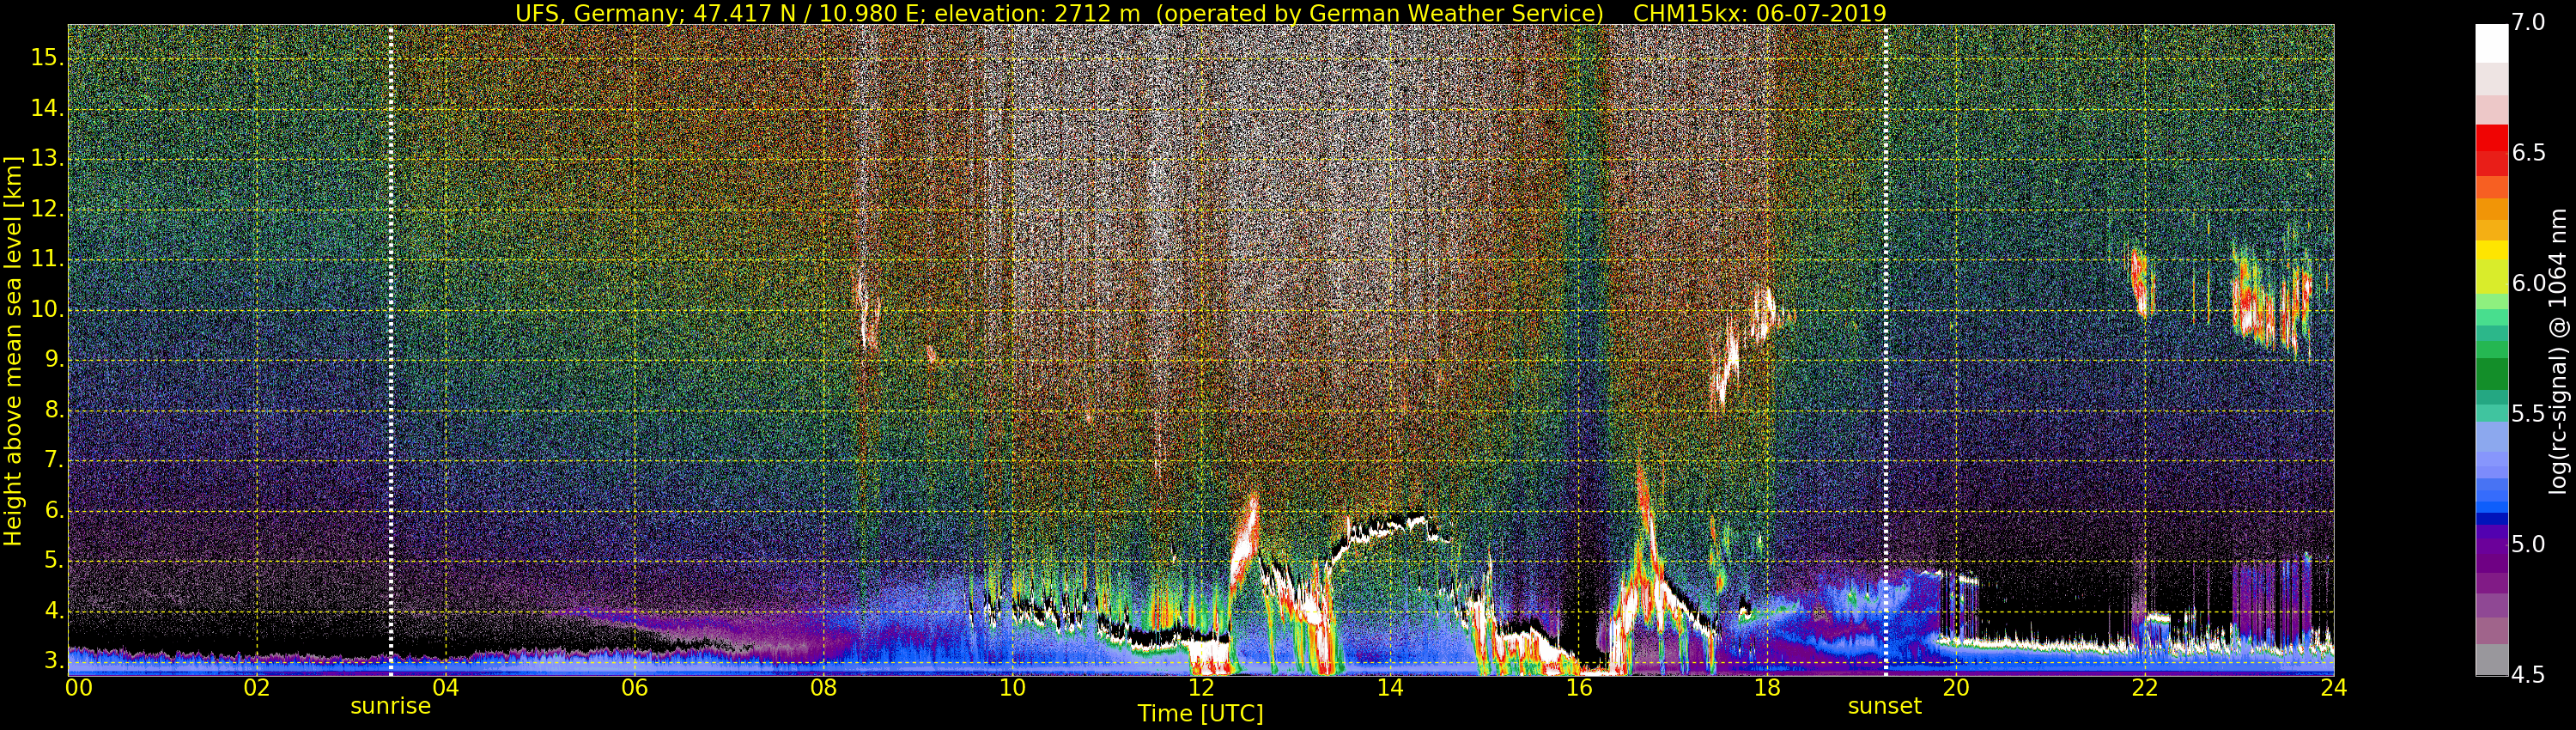Click the '8.' height tick label
The height and width of the screenshot is (730, 2576).
[54, 410]
